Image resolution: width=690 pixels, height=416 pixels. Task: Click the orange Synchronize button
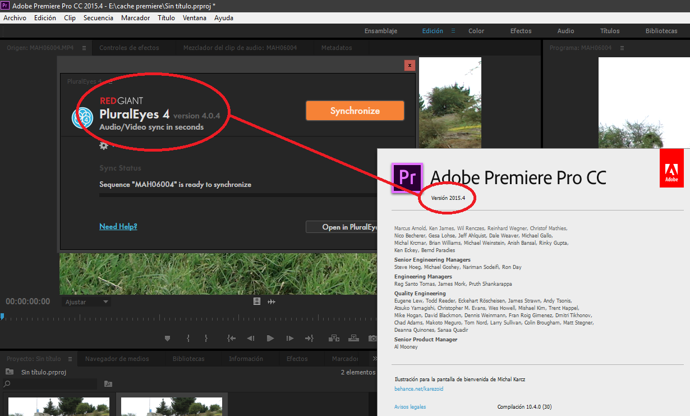(355, 111)
